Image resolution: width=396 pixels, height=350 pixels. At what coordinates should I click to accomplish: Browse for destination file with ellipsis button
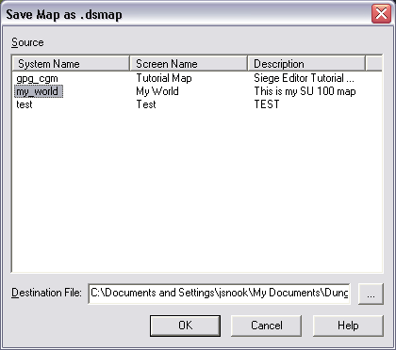371,294
